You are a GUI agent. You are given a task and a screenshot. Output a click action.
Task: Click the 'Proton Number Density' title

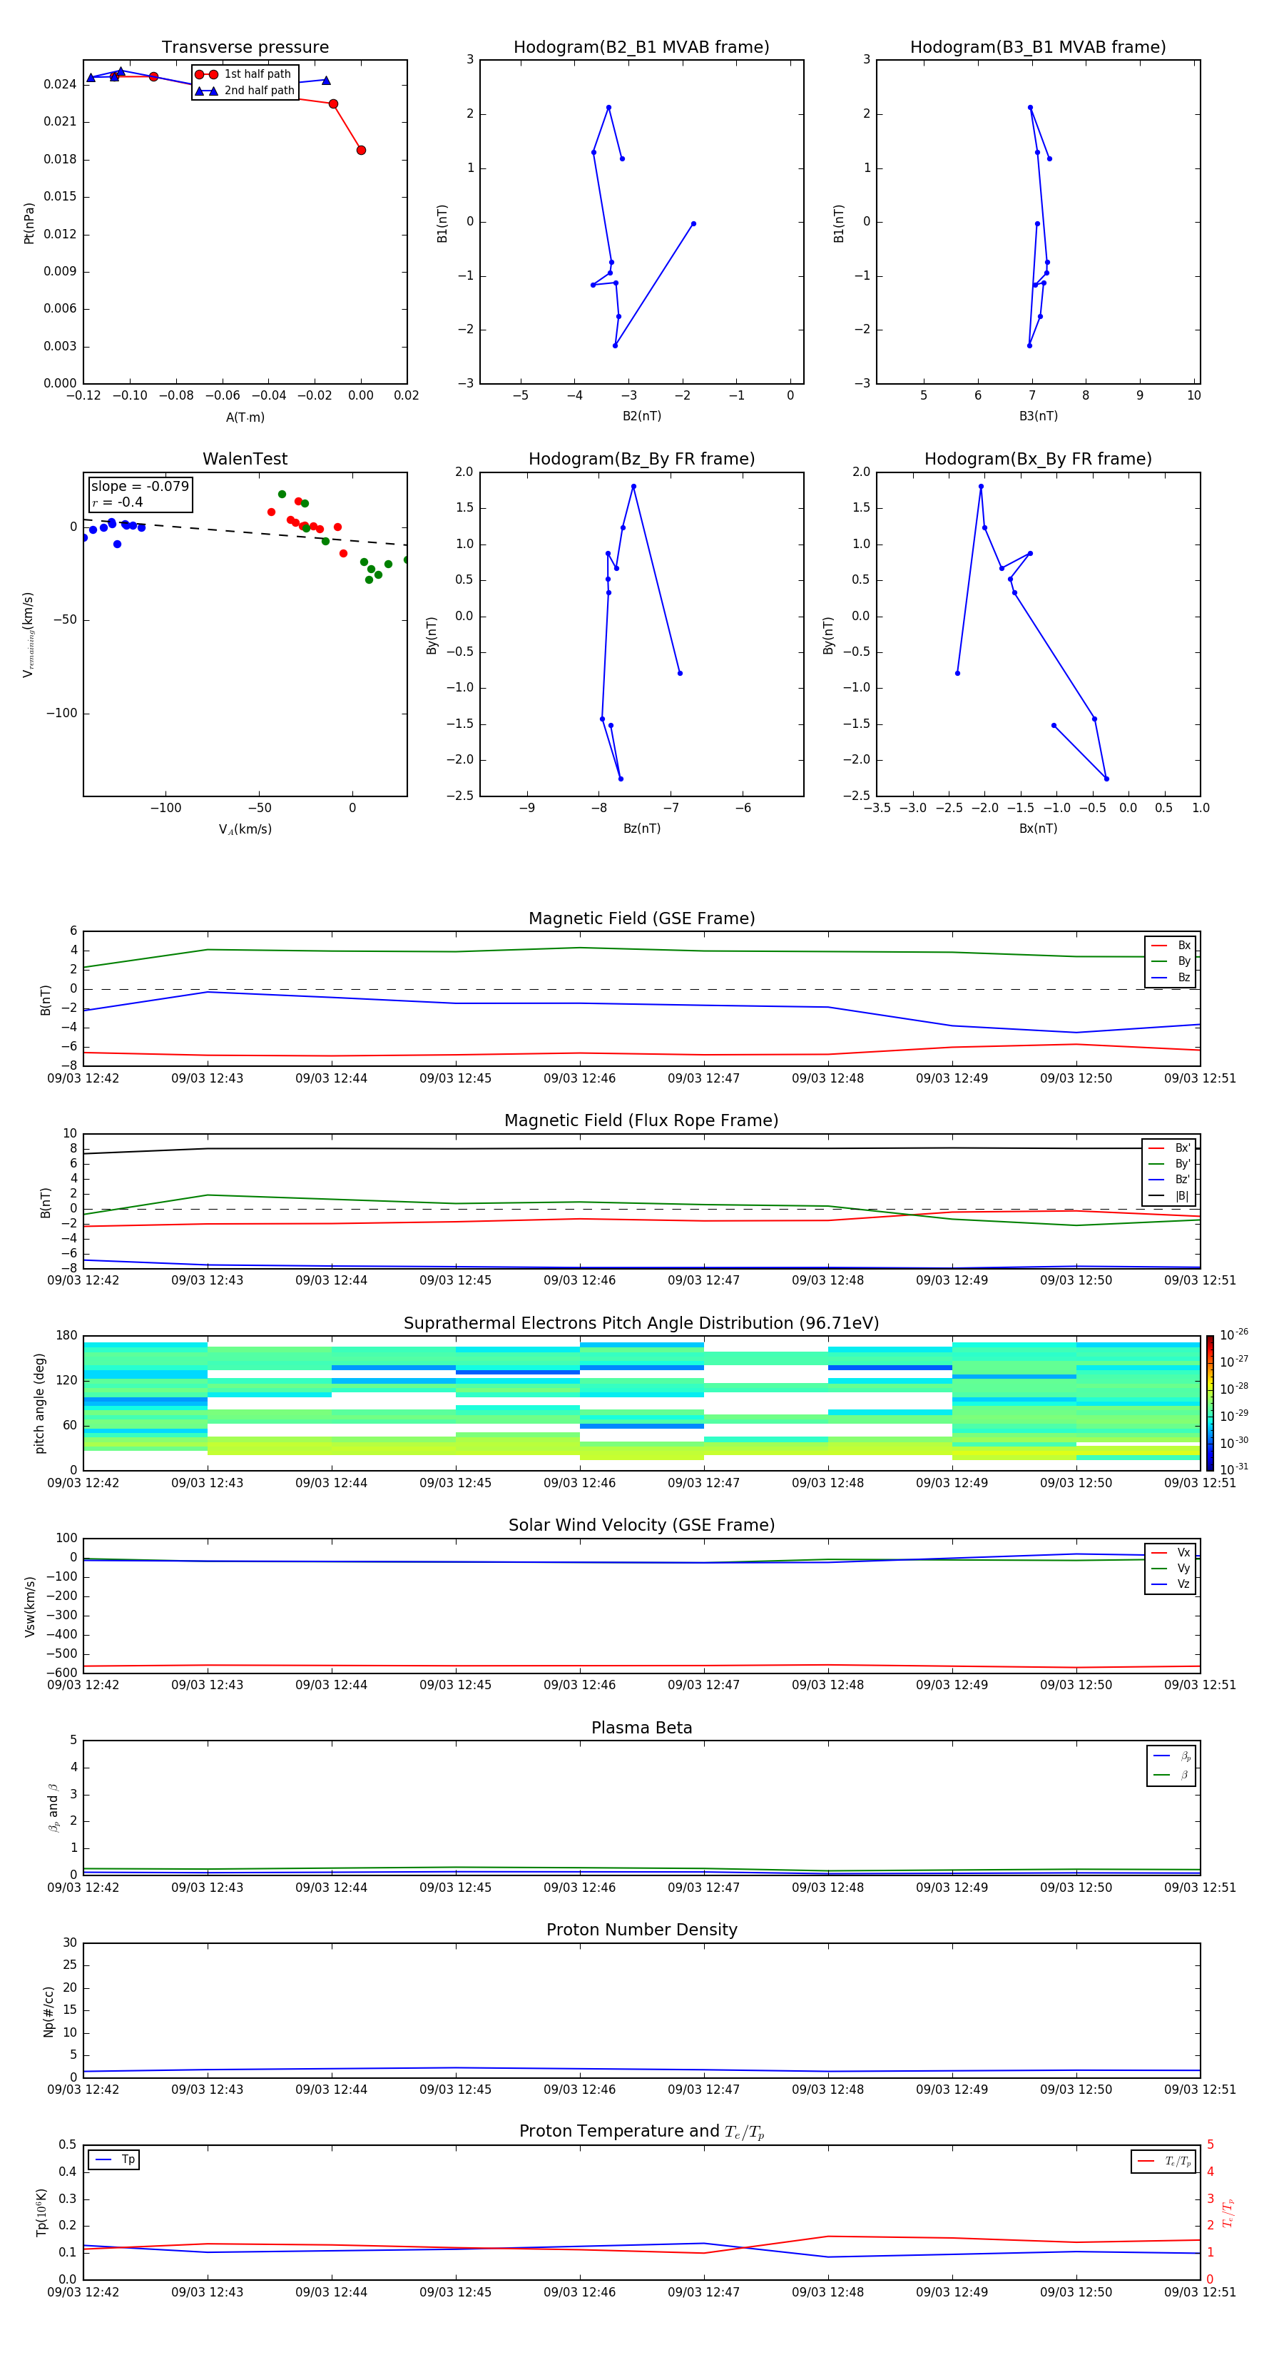point(641,1930)
